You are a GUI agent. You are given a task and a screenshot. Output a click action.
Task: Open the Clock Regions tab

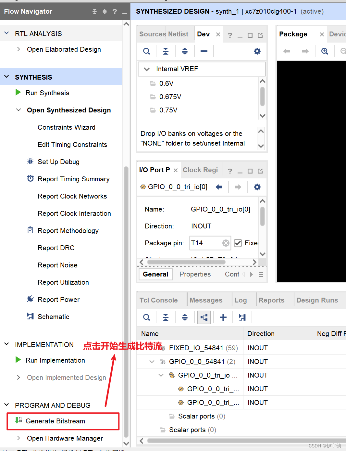(x=200, y=170)
